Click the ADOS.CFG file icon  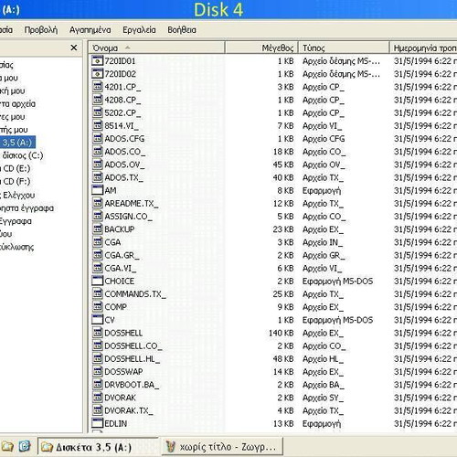(x=97, y=139)
